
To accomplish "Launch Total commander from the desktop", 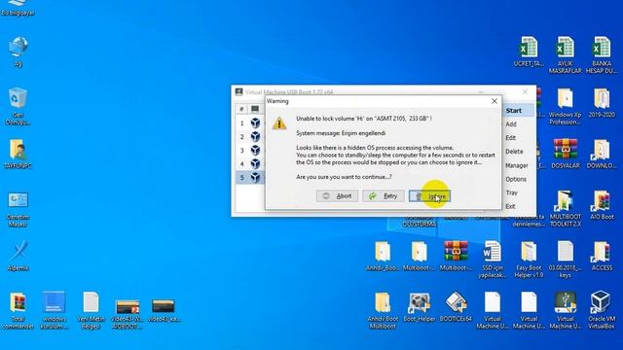I will tap(18, 311).
